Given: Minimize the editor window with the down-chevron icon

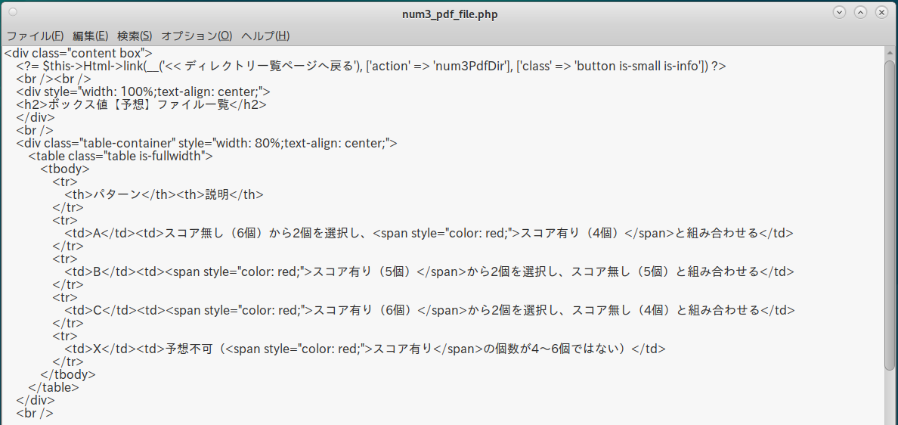Looking at the screenshot, I should tap(839, 12).
